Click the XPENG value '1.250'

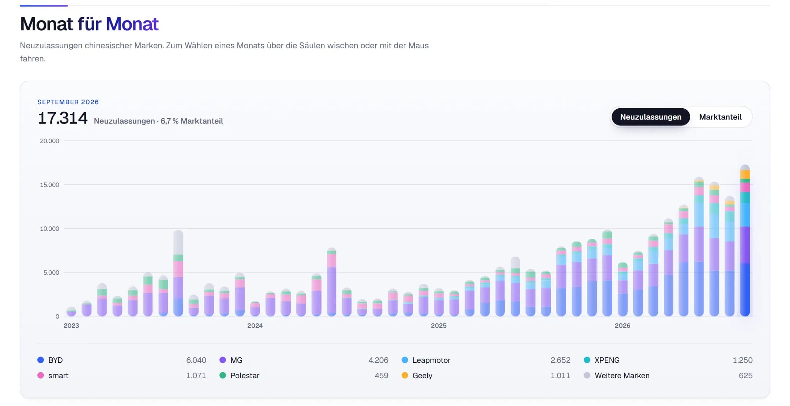(x=743, y=360)
